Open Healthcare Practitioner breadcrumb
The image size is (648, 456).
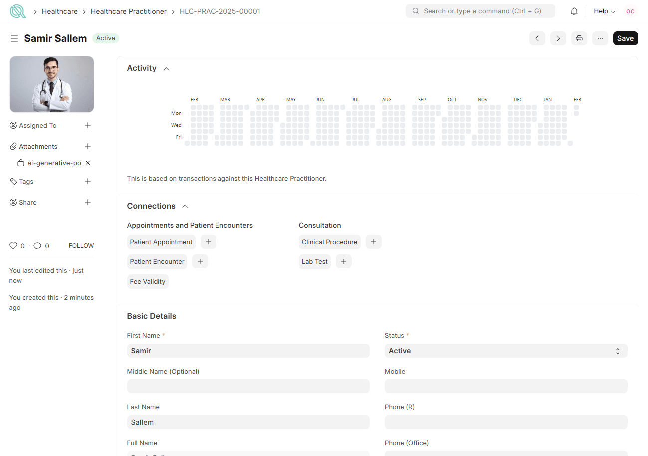pos(129,11)
